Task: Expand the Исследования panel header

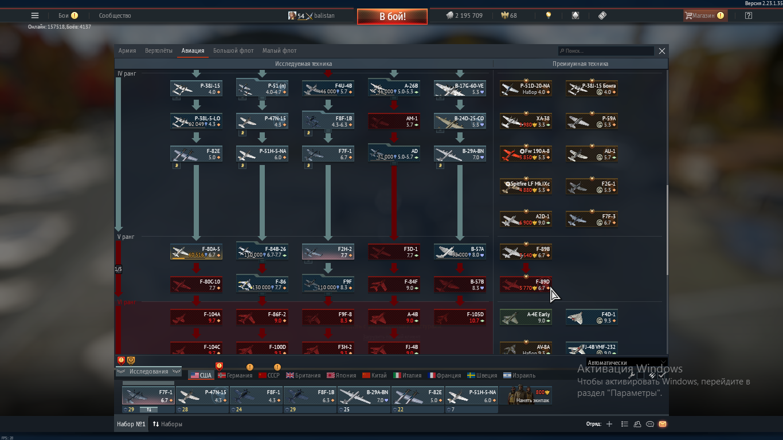Action: (x=148, y=371)
